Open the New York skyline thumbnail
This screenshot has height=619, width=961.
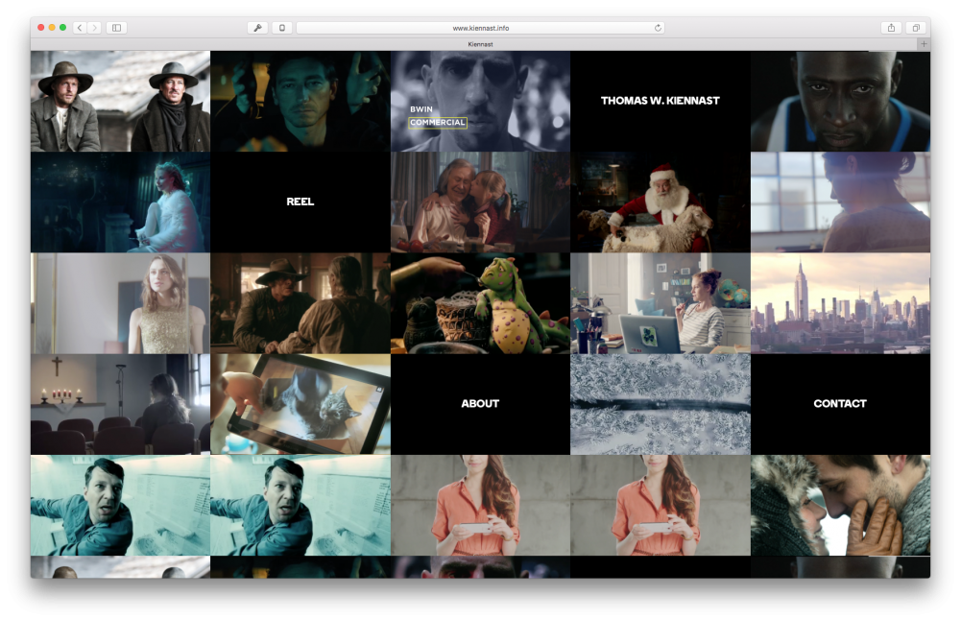coord(840,303)
